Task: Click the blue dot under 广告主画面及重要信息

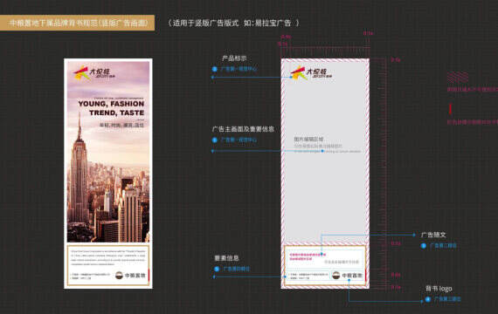Action: tap(215, 140)
